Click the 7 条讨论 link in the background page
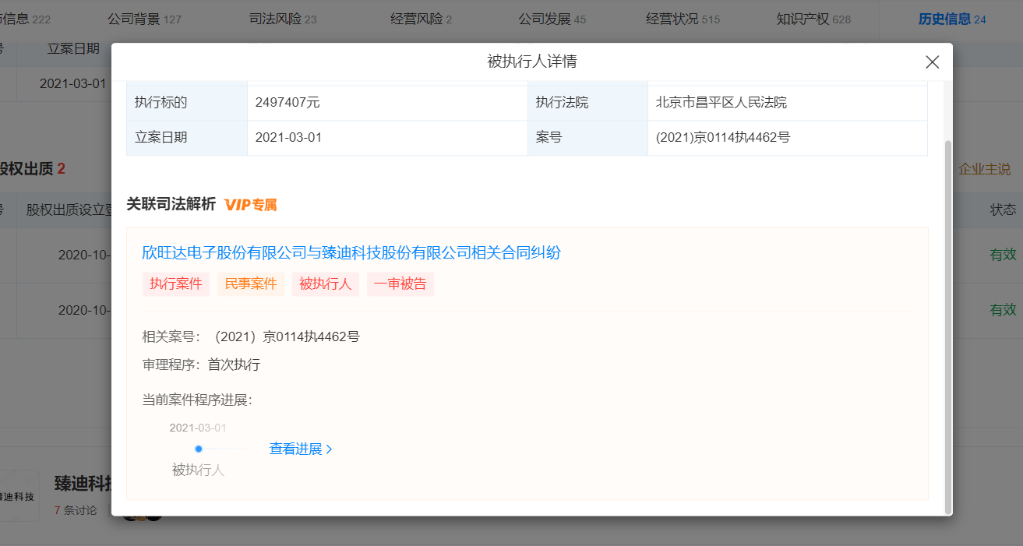 (76, 511)
